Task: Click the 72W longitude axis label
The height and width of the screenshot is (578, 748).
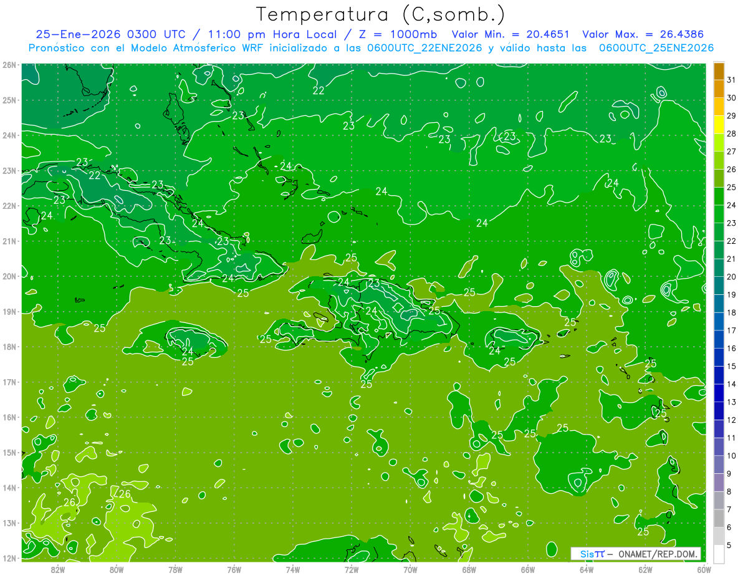Action: click(x=352, y=569)
